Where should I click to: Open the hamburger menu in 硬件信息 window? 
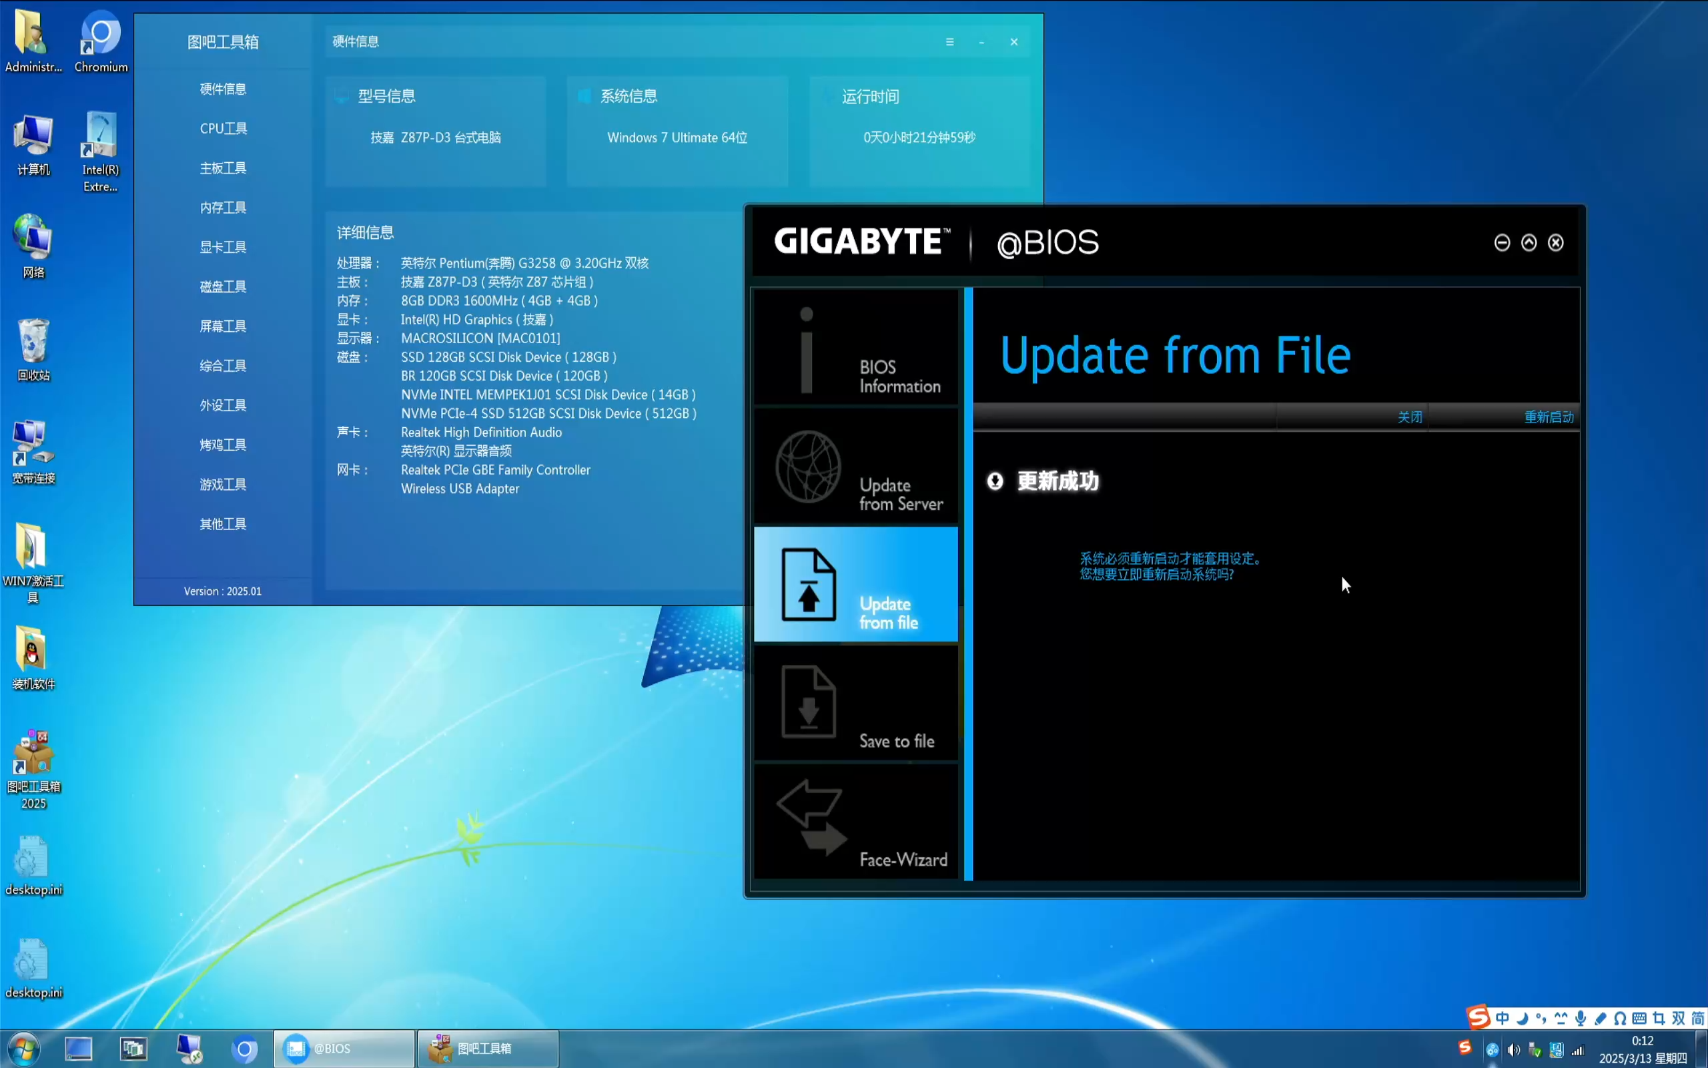[949, 41]
